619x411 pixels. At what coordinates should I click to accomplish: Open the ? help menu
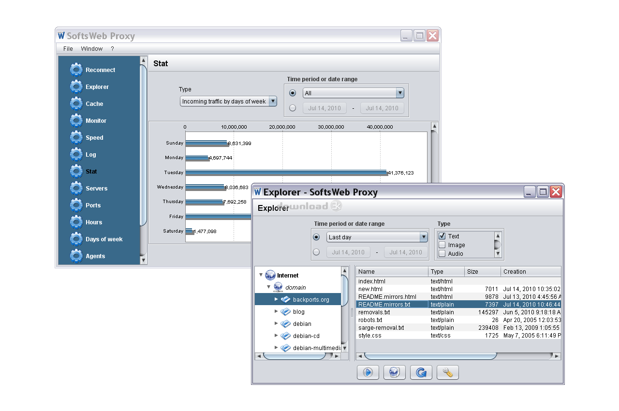tap(112, 48)
